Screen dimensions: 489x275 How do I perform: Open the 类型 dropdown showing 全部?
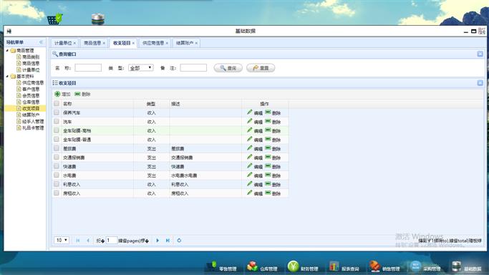pos(140,67)
